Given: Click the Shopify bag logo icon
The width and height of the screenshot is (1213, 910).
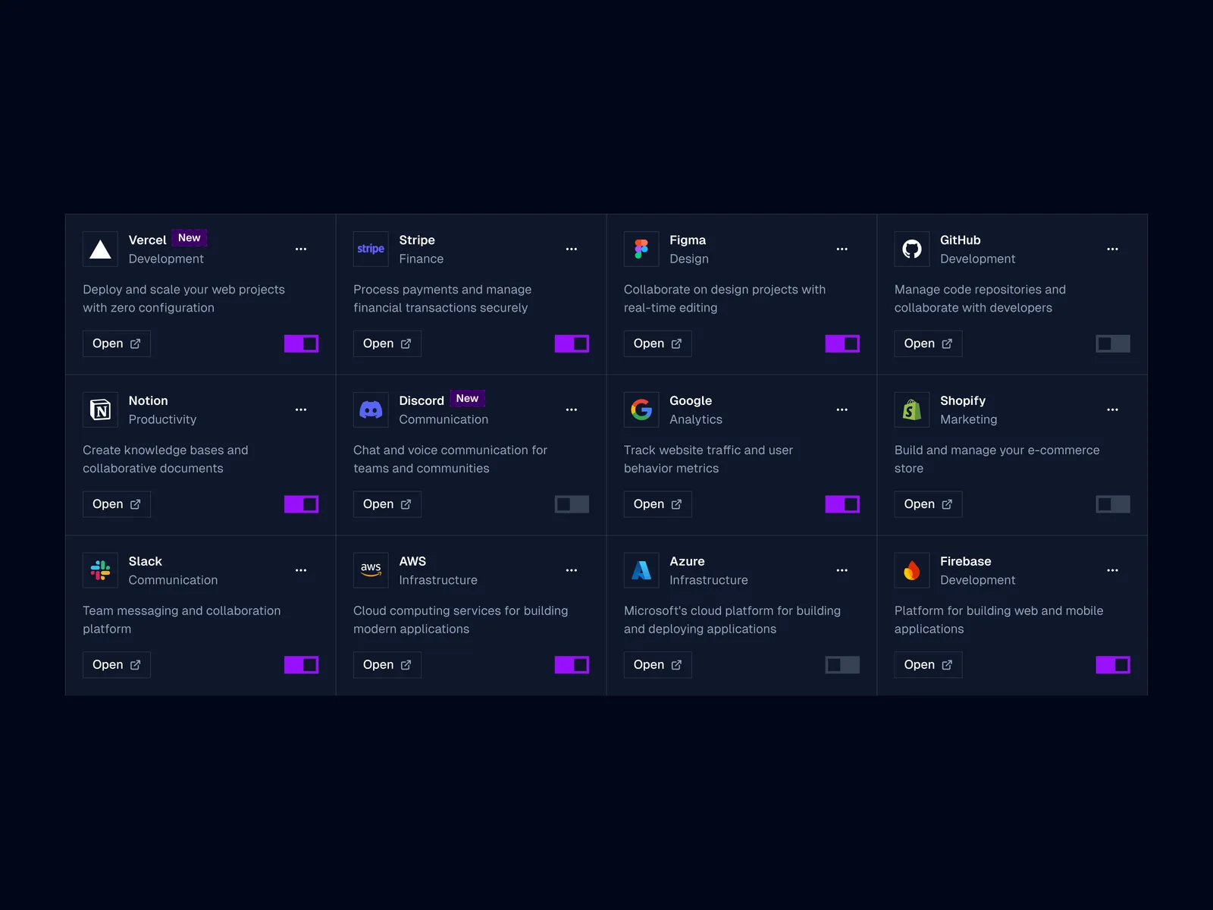Looking at the screenshot, I should pyautogui.click(x=912, y=409).
